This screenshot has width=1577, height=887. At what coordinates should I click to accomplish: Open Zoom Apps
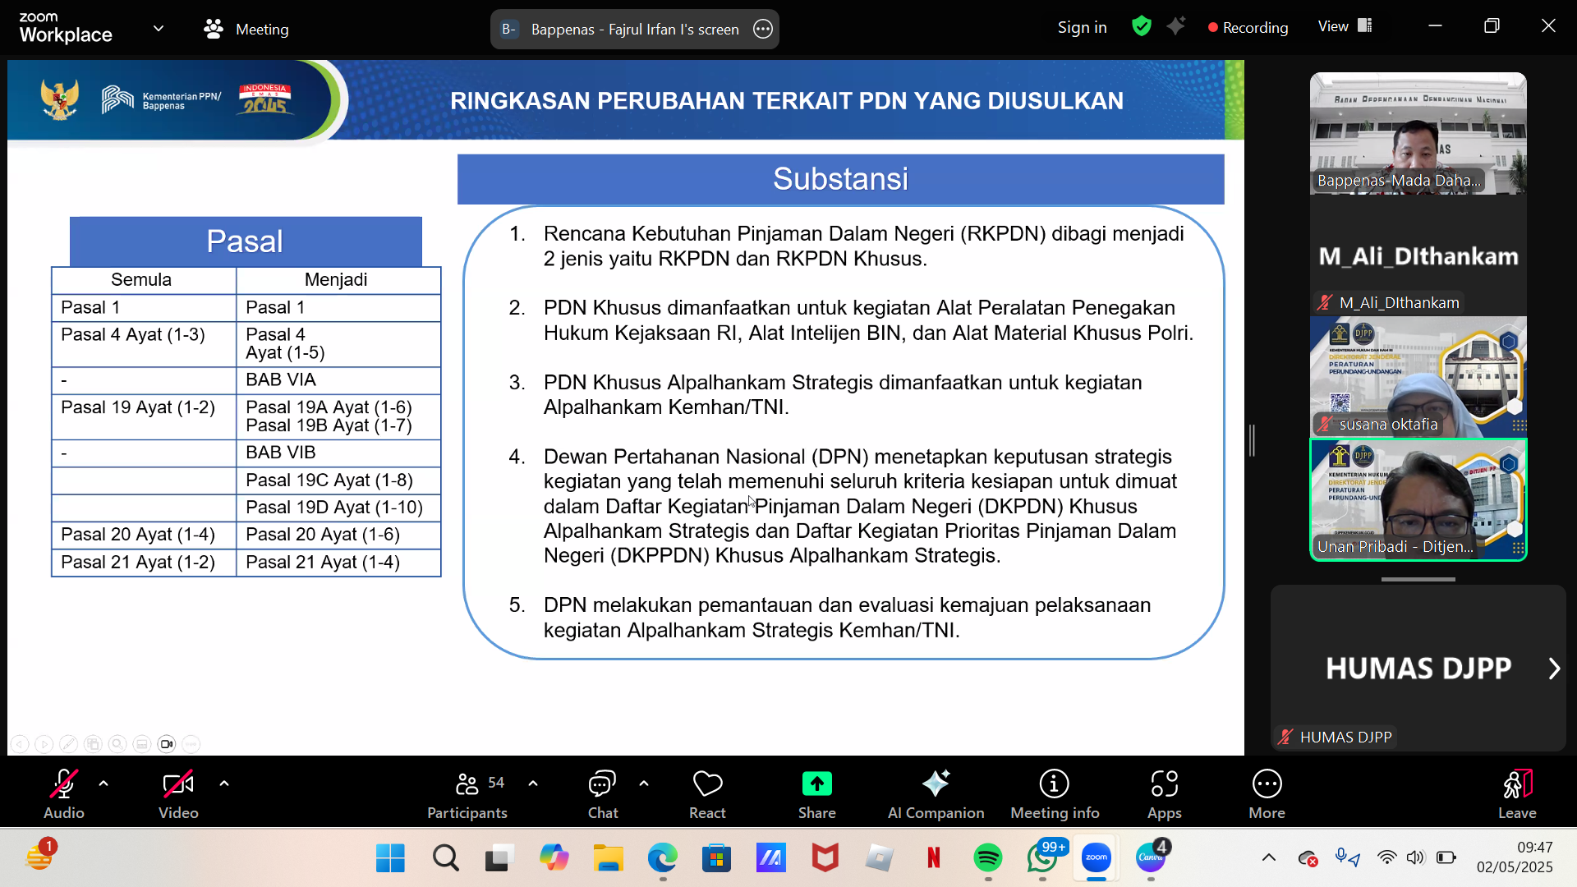(1165, 794)
